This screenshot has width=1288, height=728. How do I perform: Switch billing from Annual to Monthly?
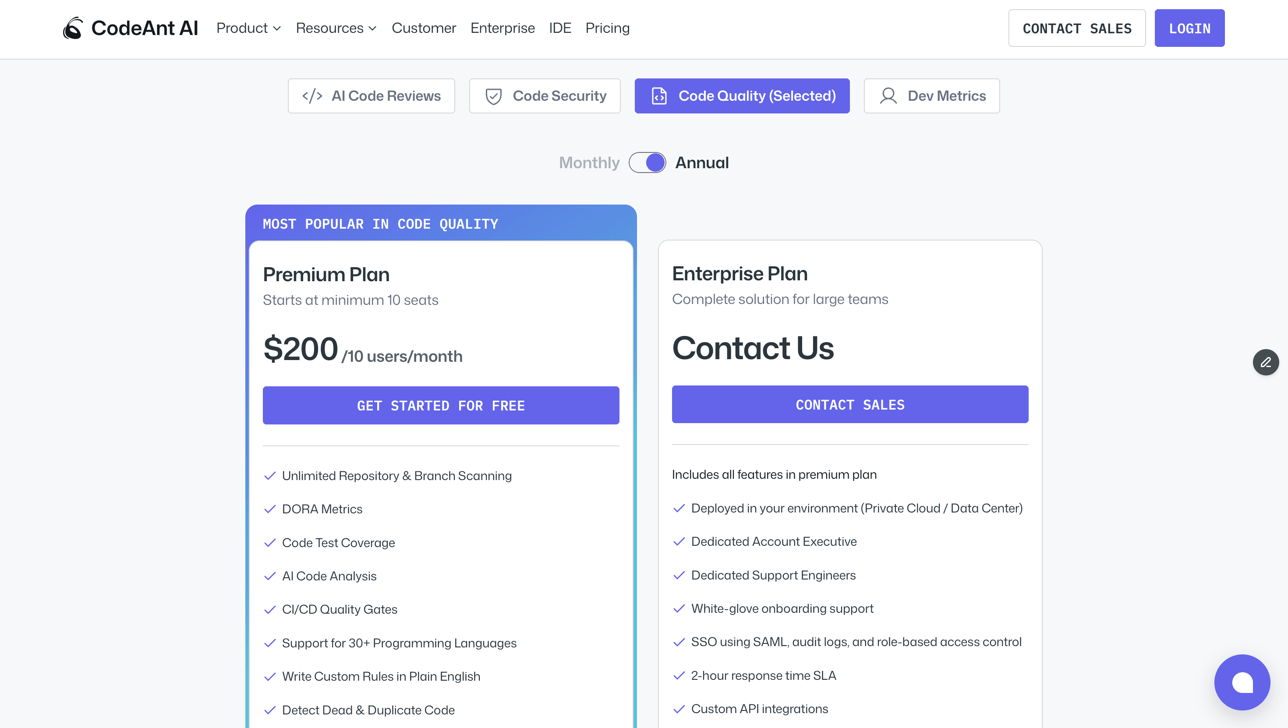coord(648,163)
